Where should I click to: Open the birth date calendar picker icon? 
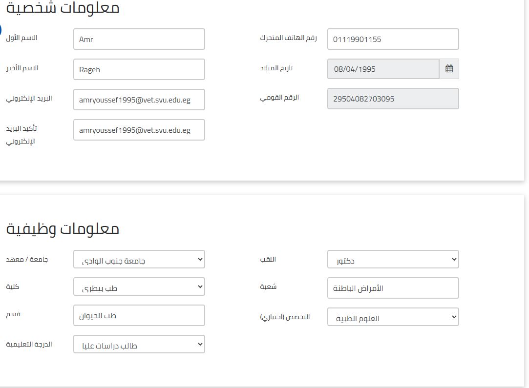(449, 69)
